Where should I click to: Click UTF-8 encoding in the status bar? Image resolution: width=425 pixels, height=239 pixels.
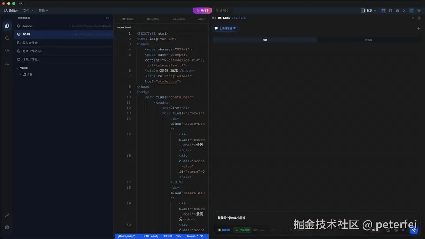168,236
